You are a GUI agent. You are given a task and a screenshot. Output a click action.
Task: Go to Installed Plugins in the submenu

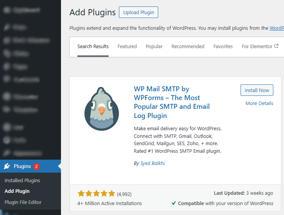[x=22, y=180]
